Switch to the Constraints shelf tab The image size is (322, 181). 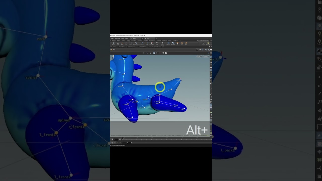[x=140, y=41]
